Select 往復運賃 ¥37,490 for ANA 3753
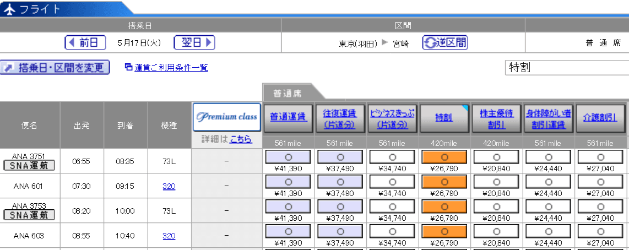The height and width of the screenshot is (250, 629). 340,207
